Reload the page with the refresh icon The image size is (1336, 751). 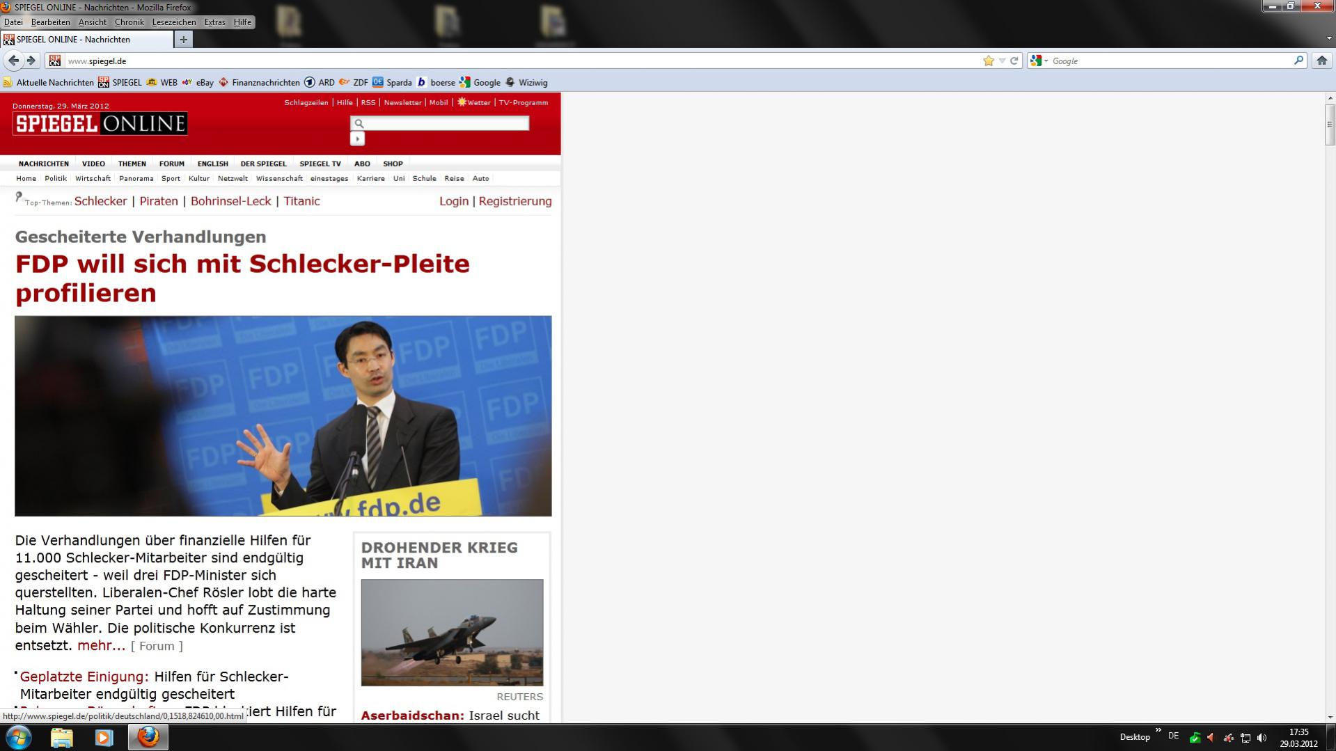1014,61
